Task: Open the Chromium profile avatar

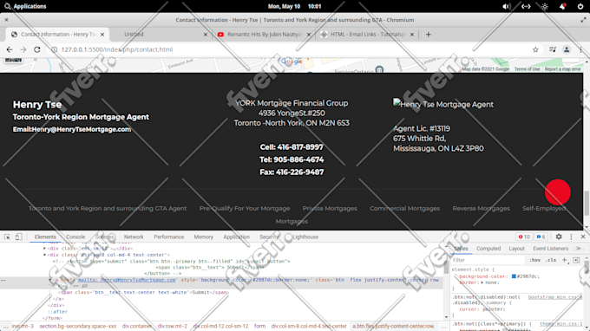Action: click(567, 49)
